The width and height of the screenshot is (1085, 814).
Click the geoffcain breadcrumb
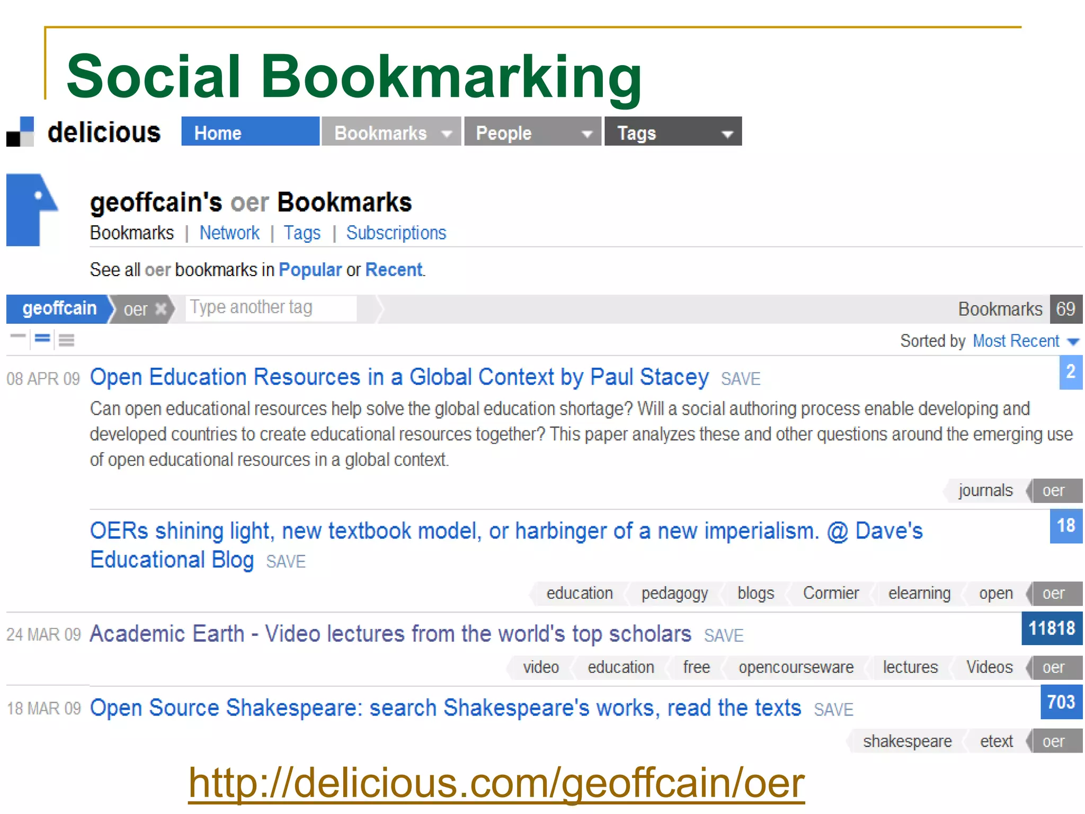click(59, 309)
